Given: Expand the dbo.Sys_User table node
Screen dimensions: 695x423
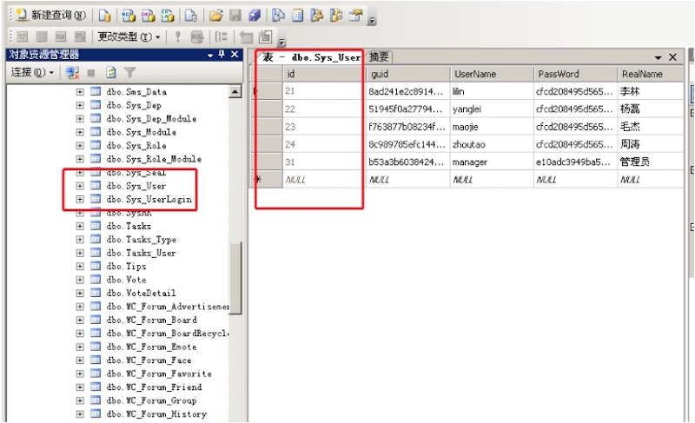Looking at the screenshot, I should coord(80,186).
